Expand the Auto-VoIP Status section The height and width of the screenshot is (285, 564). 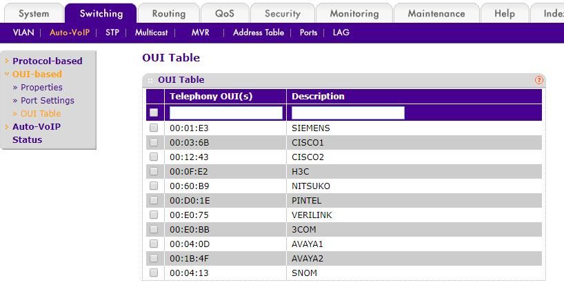tap(37, 133)
